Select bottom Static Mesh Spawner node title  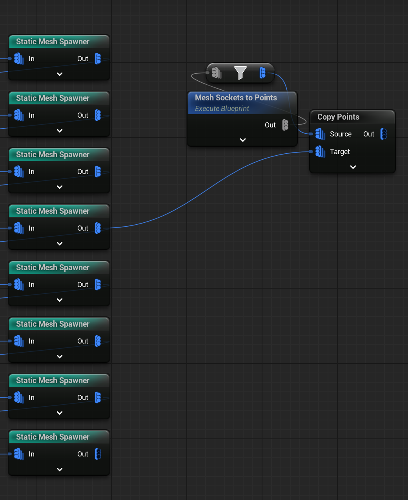point(53,437)
